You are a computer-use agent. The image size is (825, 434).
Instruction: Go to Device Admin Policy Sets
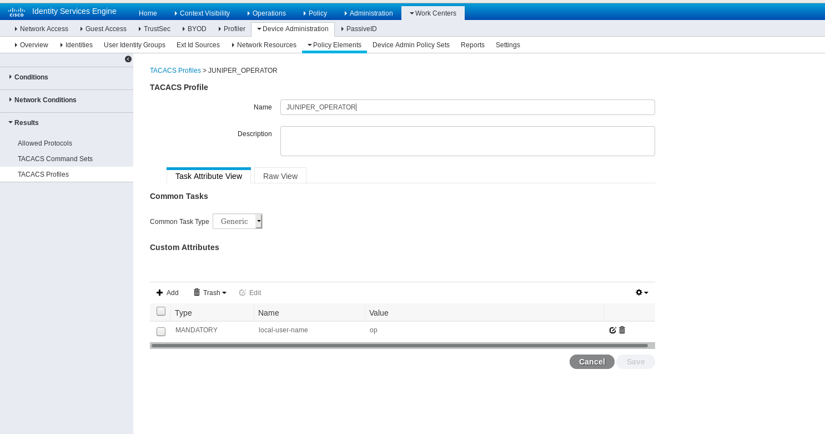pos(411,45)
